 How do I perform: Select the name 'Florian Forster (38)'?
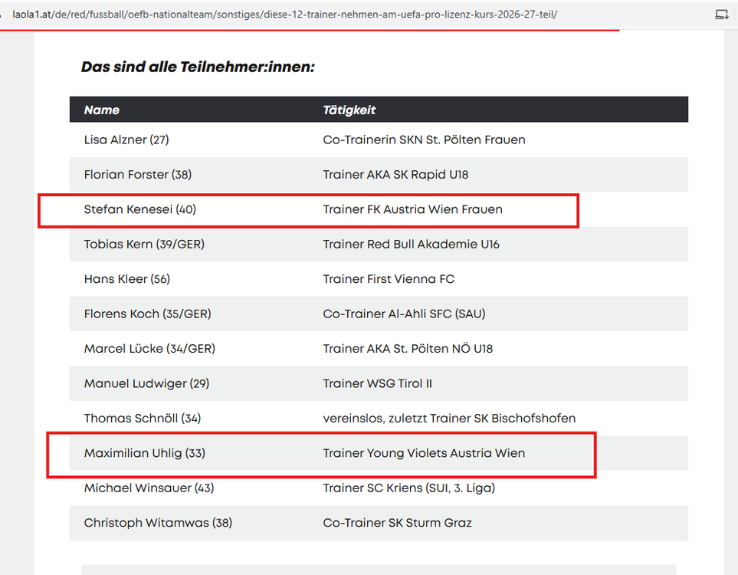pos(138,175)
